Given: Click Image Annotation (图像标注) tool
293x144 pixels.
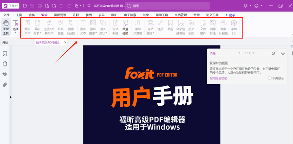Looking at the screenshot, I should click(213, 28).
